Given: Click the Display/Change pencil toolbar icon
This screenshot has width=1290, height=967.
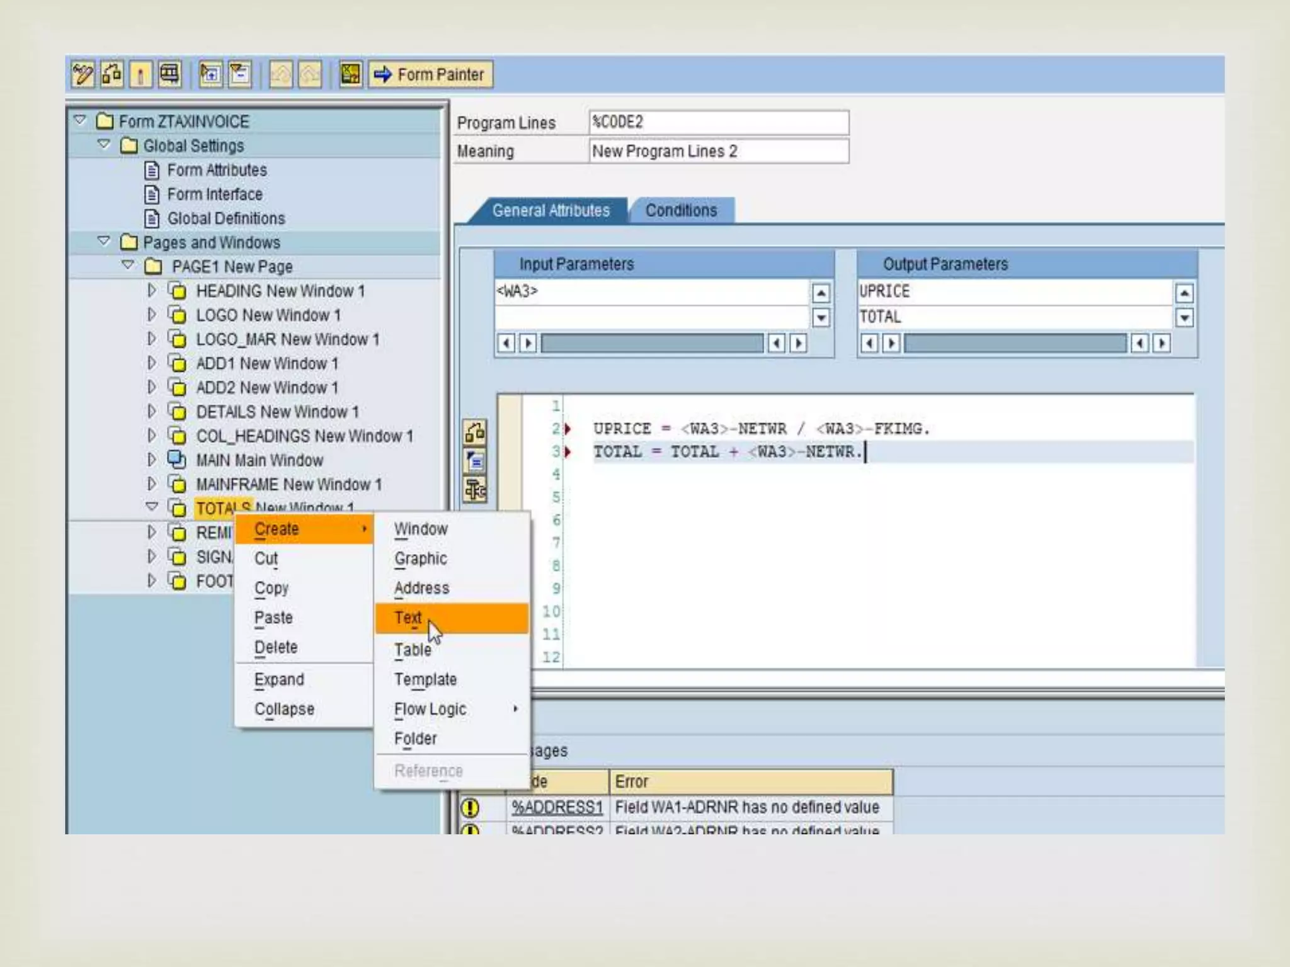Looking at the screenshot, I should pyautogui.click(x=83, y=74).
